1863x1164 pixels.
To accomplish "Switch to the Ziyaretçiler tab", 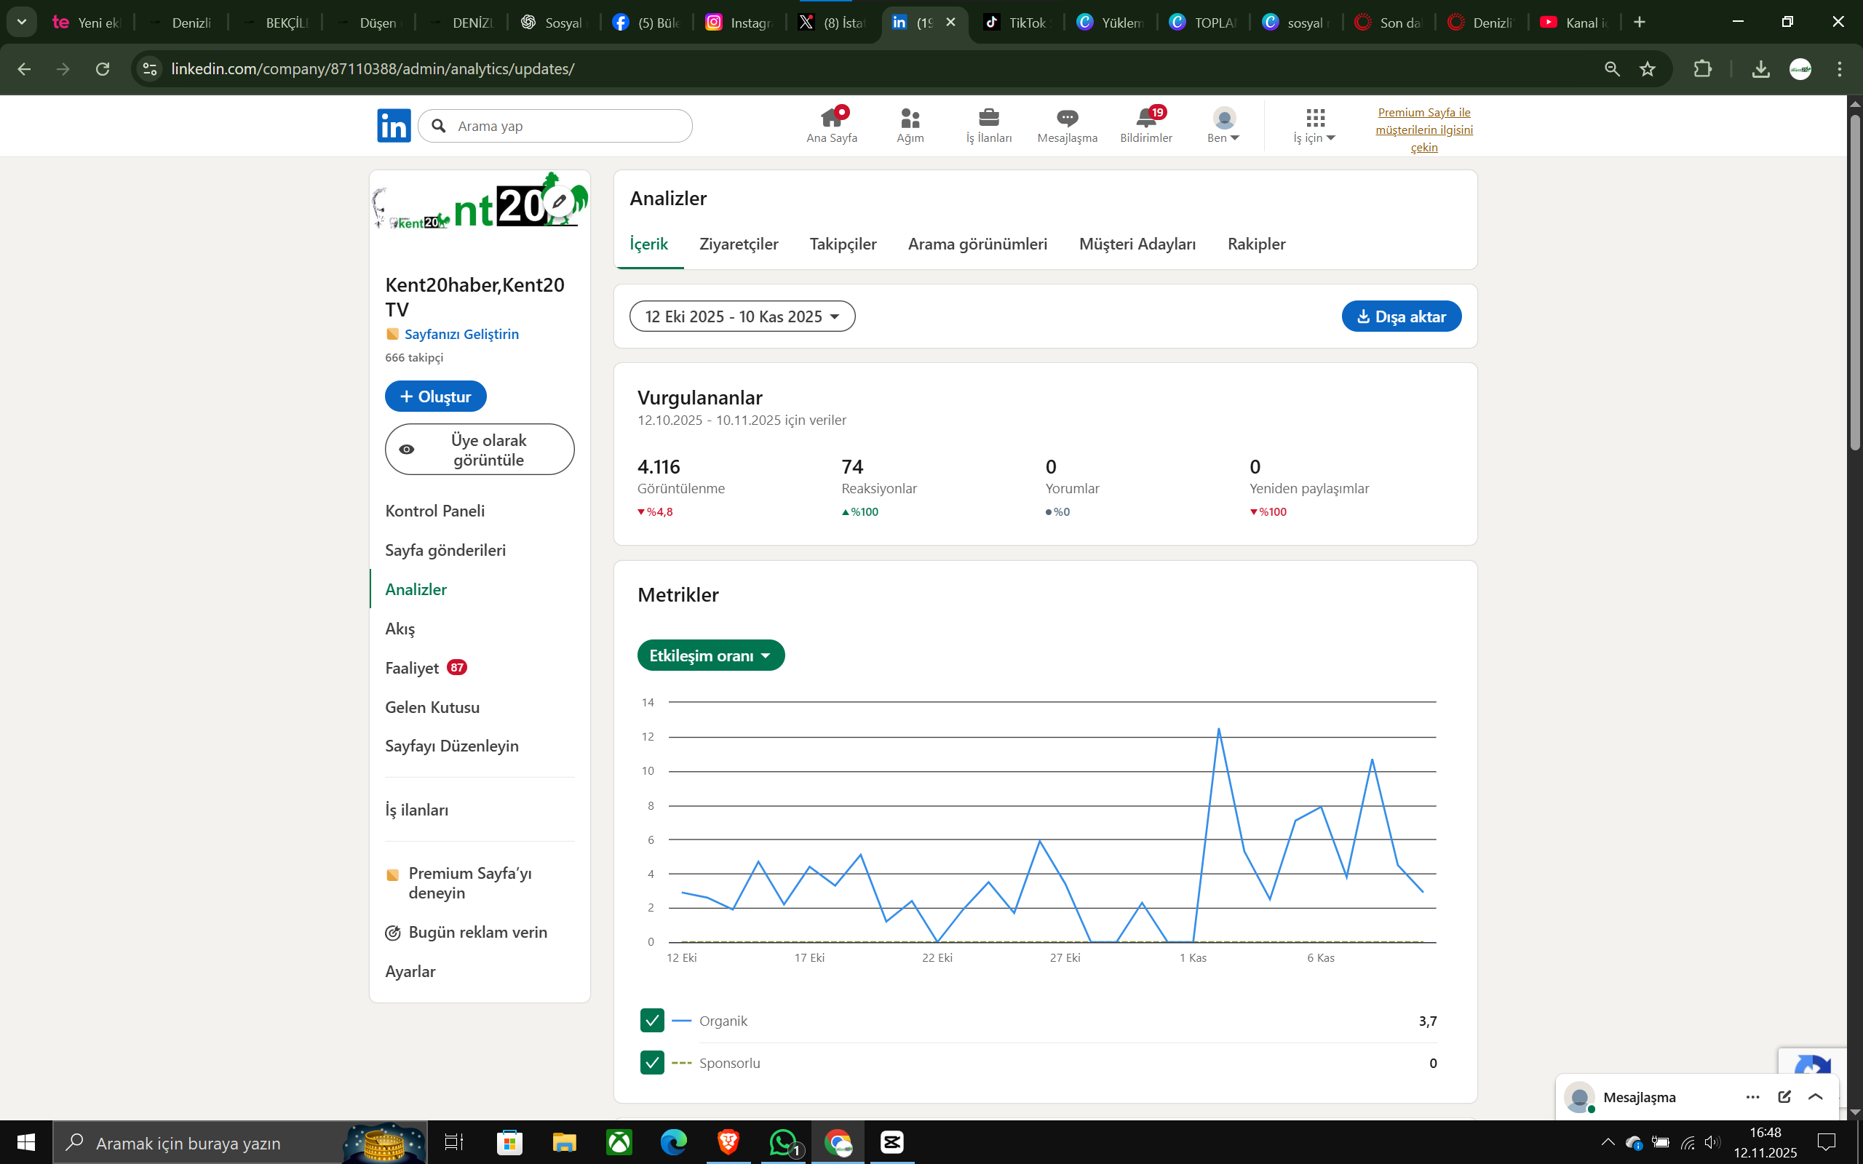I will click(738, 244).
